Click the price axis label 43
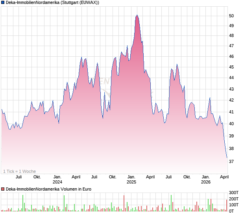Image resolution: width=244 pixels, height=215 pixels. 231,89
